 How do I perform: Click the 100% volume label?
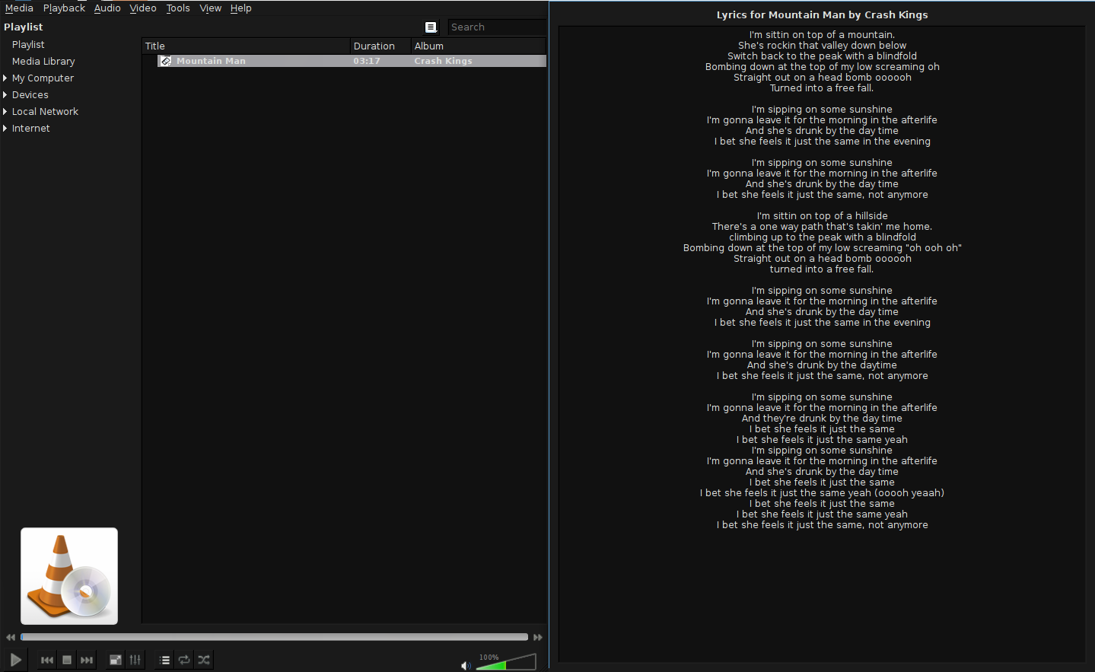[x=489, y=658]
